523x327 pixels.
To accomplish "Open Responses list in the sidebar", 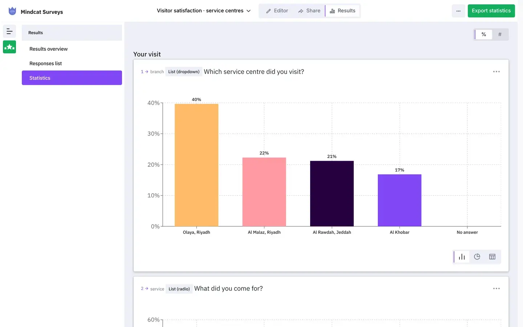I will click(x=72, y=64).
